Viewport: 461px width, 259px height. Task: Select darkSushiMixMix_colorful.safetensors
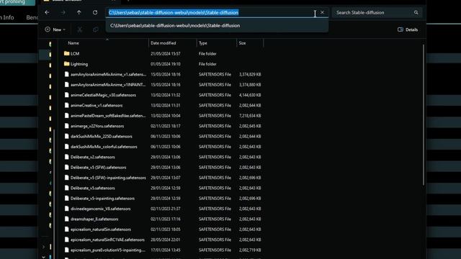(x=104, y=147)
